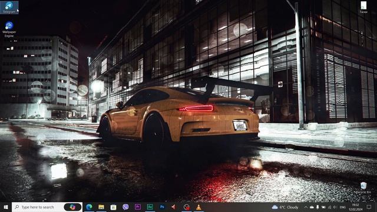Click the 'Type here to search' box
The width and height of the screenshot is (377, 212).
tap(47, 207)
